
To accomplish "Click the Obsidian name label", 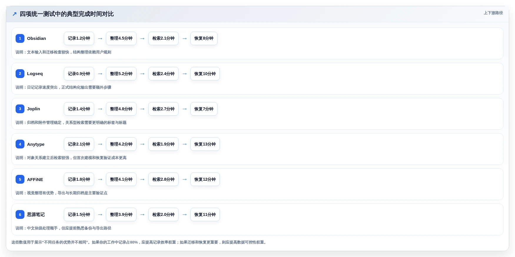I will coord(36,38).
